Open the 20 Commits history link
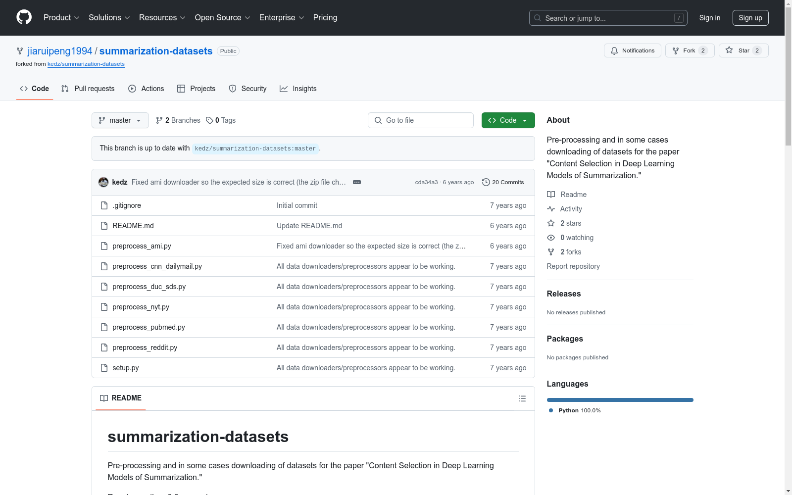 tap(503, 182)
